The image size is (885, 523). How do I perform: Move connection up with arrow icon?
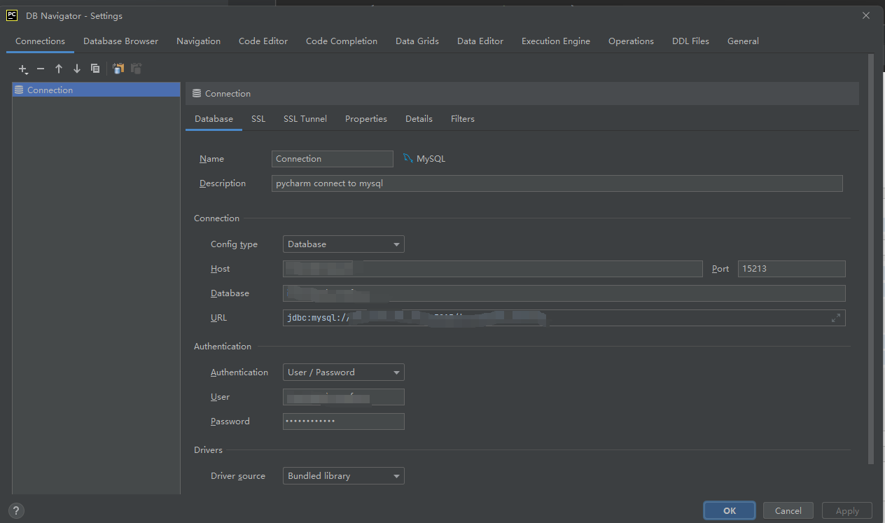click(x=59, y=69)
